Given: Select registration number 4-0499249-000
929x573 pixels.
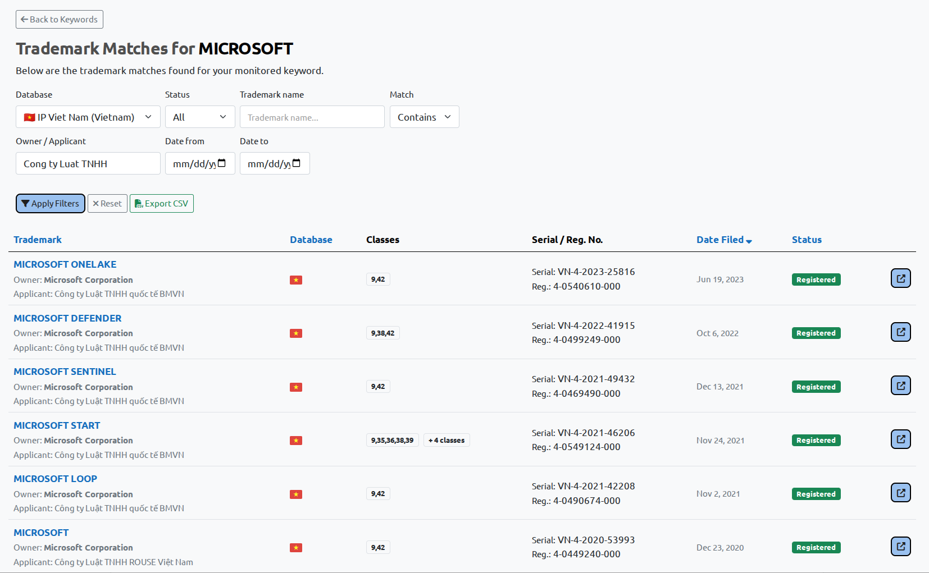Looking at the screenshot, I should pyautogui.click(x=587, y=340).
